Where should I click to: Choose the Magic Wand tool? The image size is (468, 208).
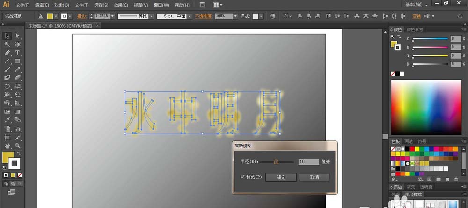pyautogui.click(x=7, y=44)
